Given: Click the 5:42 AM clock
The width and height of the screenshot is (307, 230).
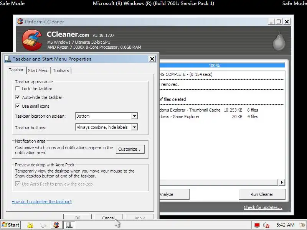Looking at the screenshot, I should [285, 225].
